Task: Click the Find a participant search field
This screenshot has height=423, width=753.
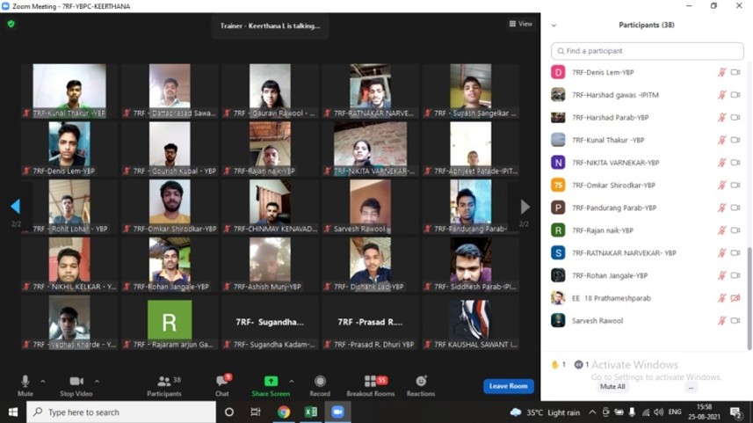Action: [646, 51]
